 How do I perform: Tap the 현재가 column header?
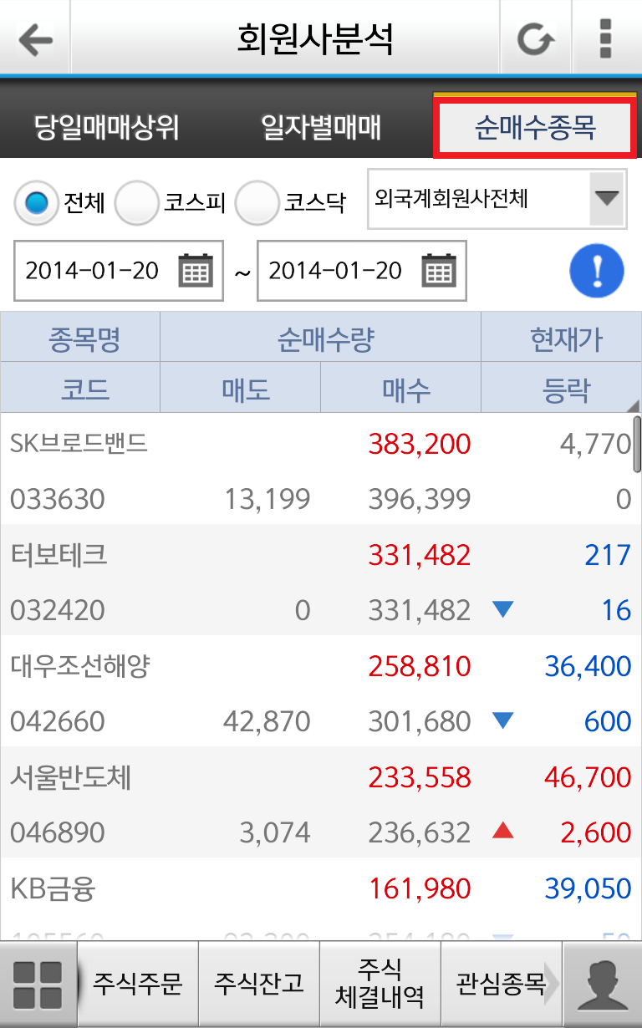562,338
